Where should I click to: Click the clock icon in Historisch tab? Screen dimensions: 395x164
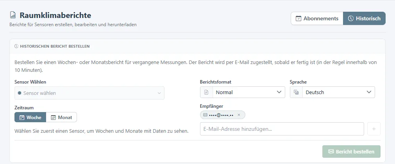click(x=351, y=18)
